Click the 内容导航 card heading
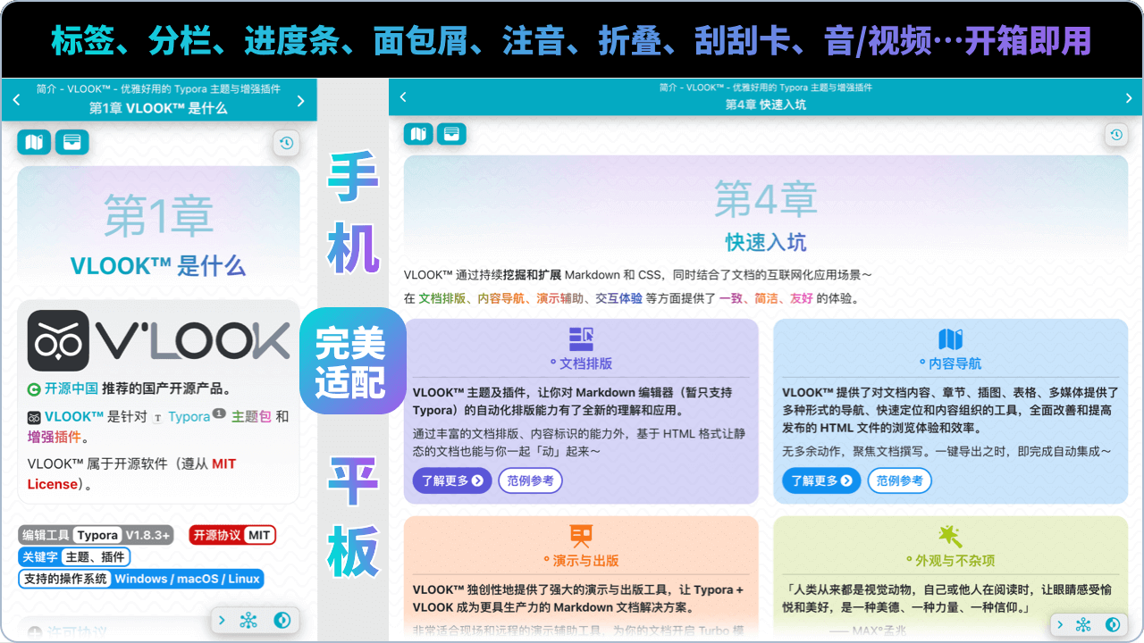Screen dimensions: 1144x643 pos(950,363)
